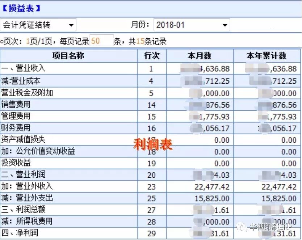Click the 项目名称 column header
302x240 pixels.
68,56
